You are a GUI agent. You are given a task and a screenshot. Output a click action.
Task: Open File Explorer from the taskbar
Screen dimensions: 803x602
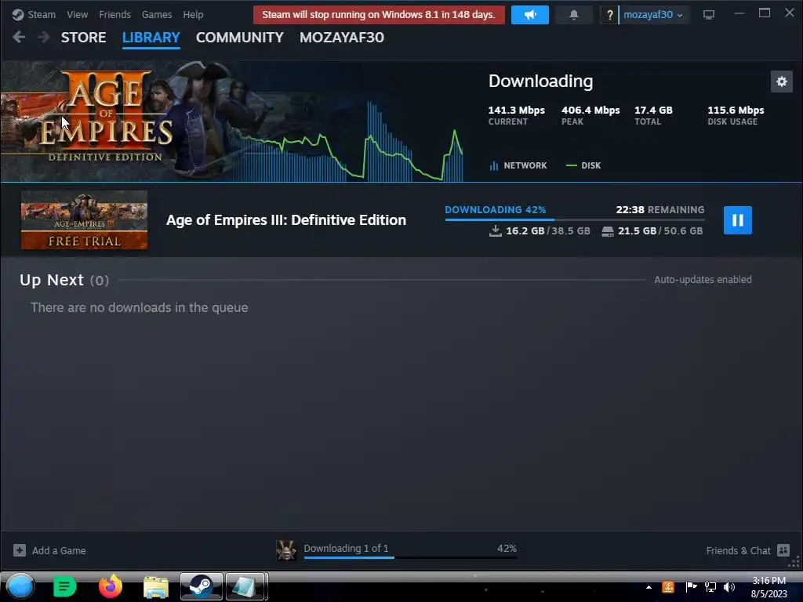point(156,587)
